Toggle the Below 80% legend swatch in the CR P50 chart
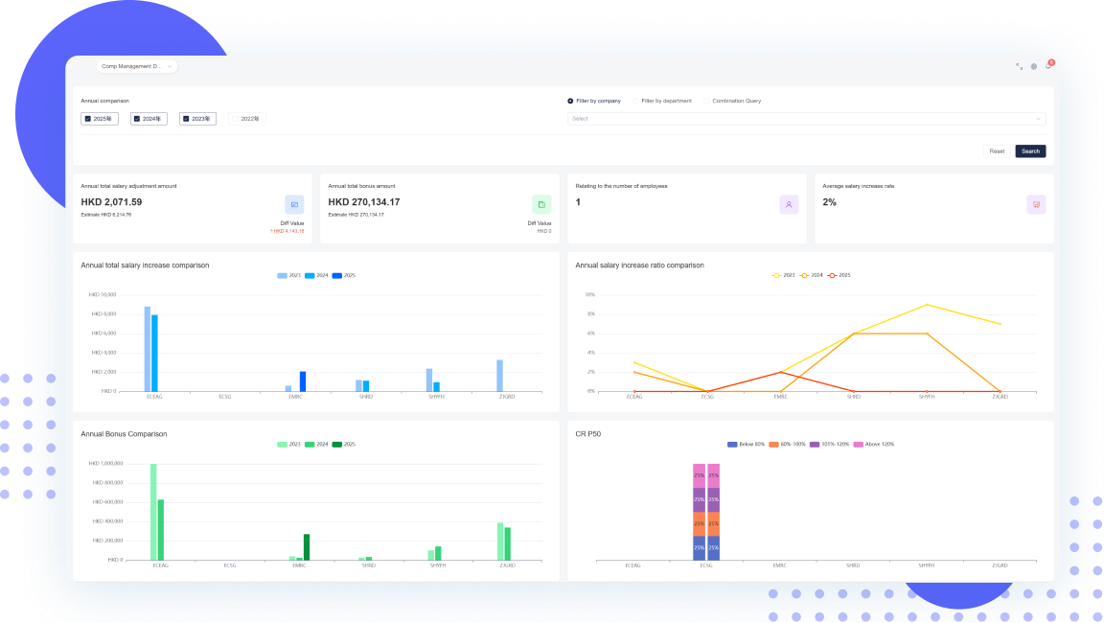 click(x=733, y=444)
